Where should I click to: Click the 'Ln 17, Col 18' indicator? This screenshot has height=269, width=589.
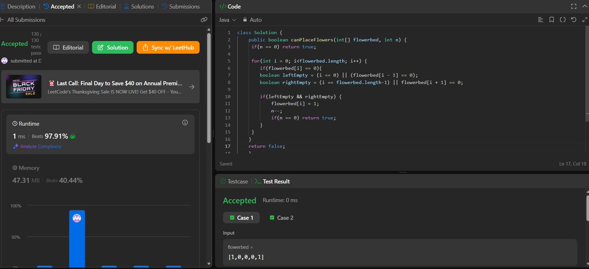[573, 164]
